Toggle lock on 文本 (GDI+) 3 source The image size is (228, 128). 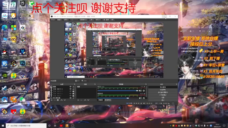coord(73,91)
